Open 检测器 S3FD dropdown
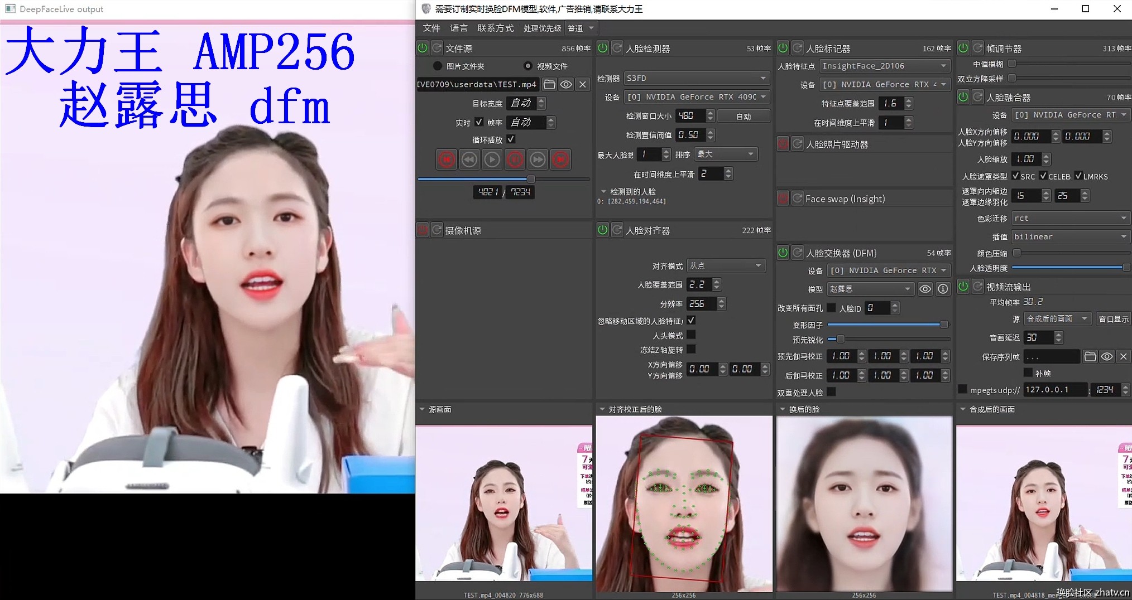1132x600 pixels. tap(697, 78)
